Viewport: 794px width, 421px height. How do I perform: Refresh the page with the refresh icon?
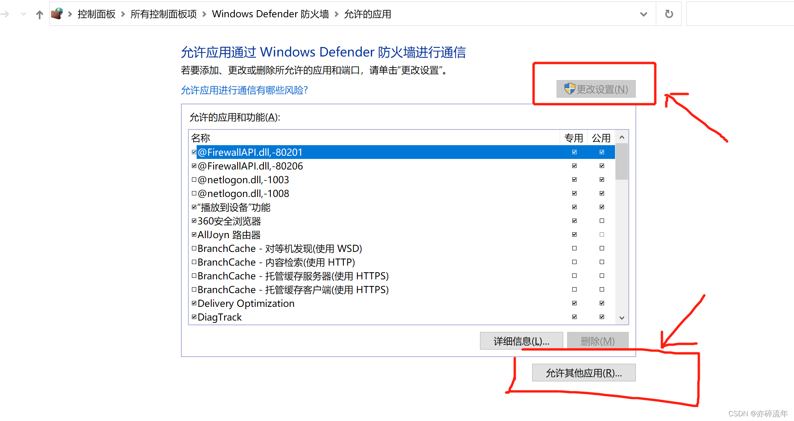(669, 14)
